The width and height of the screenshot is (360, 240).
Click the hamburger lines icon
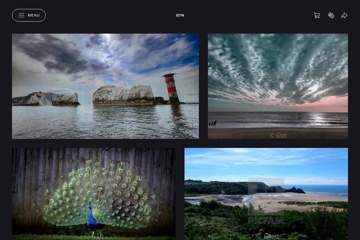pos(21,15)
